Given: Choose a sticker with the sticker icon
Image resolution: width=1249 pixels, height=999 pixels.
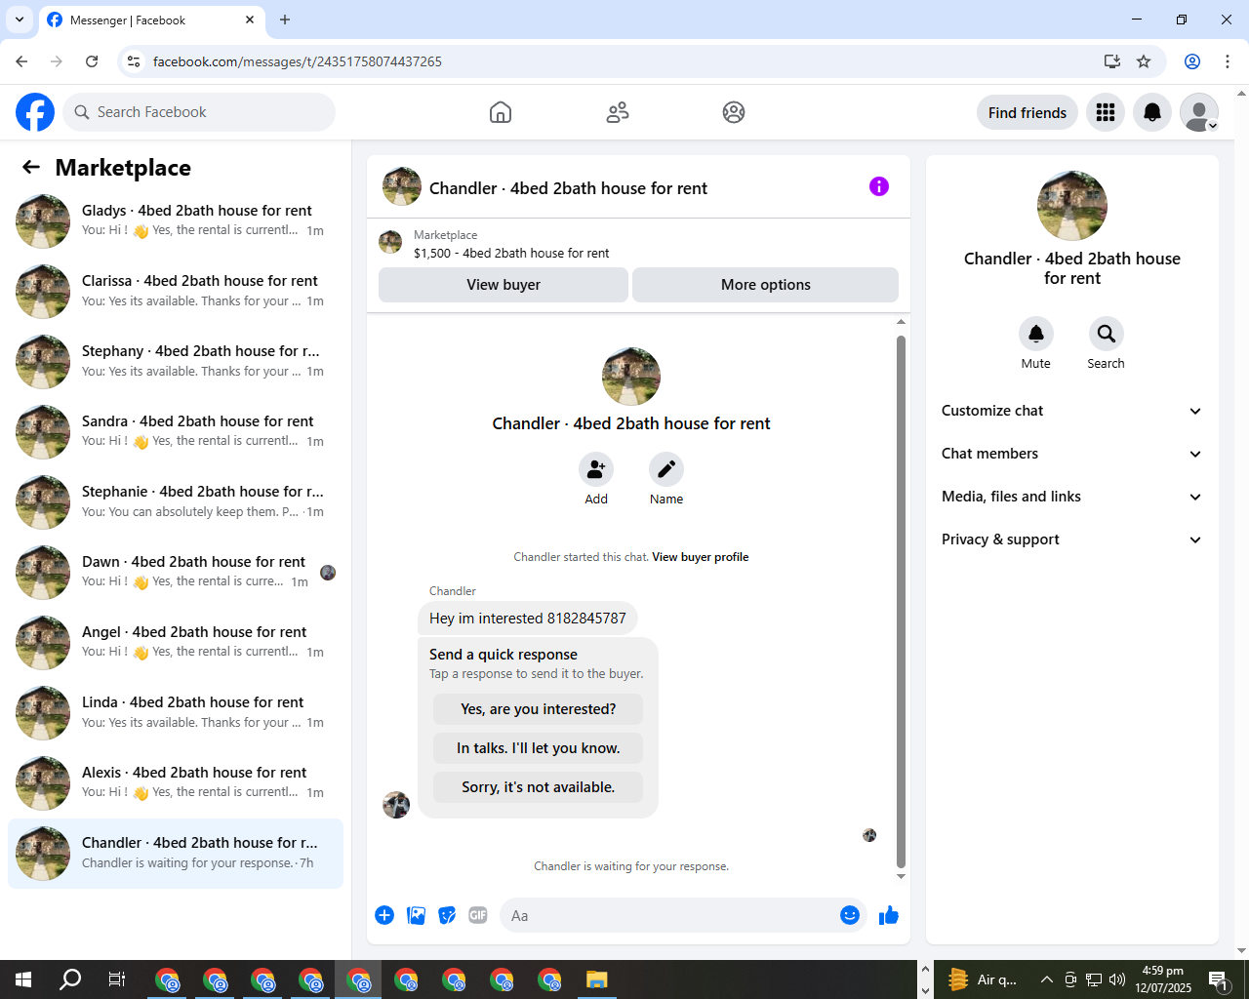Looking at the screenshot, I should (447, 915).
